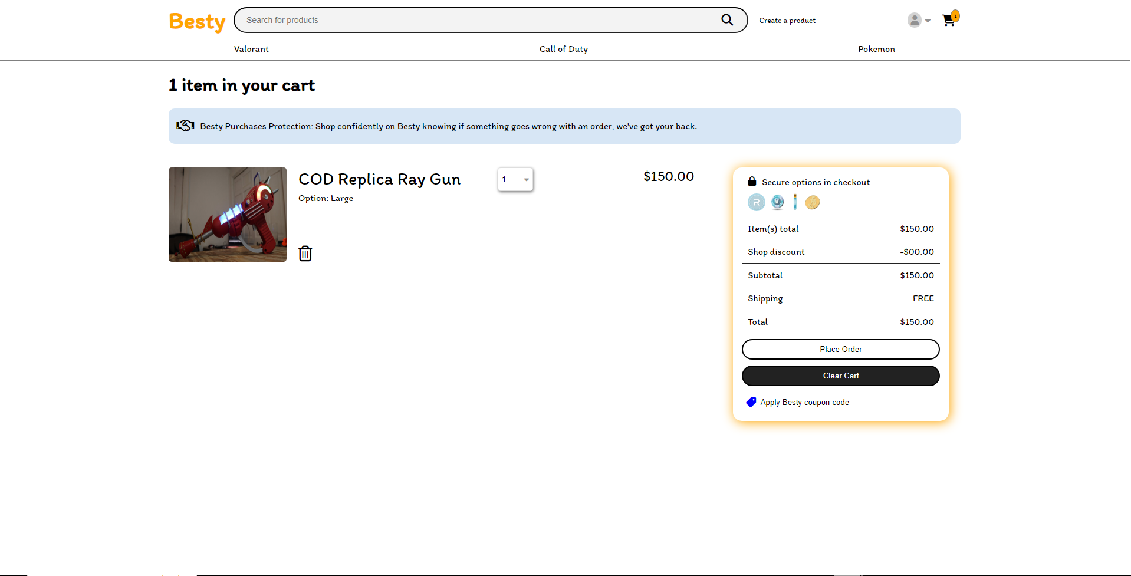The width and height of the screenshot is (1131, 576).
Task: Click the Besty Purchases Protection message
Action: pyautogui.click(x=448, y=126)
